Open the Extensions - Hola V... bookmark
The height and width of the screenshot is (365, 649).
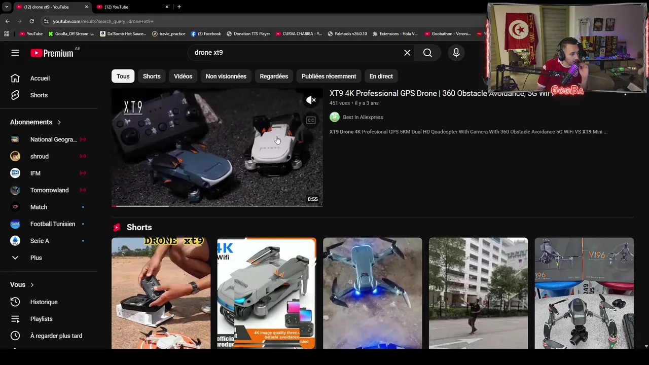point(395,34)
